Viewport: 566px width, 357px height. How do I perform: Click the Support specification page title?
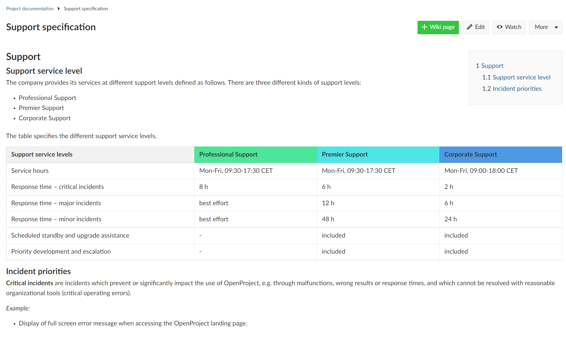pos(51,27)
